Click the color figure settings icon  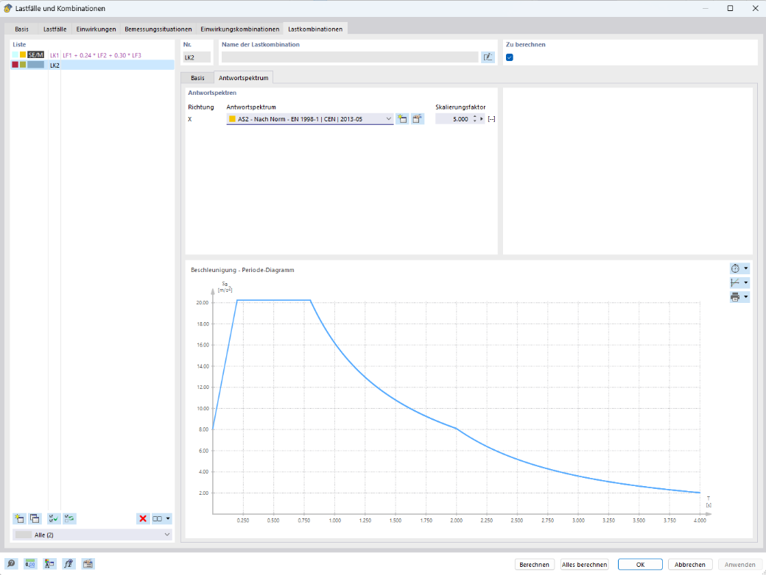(49, 564)
